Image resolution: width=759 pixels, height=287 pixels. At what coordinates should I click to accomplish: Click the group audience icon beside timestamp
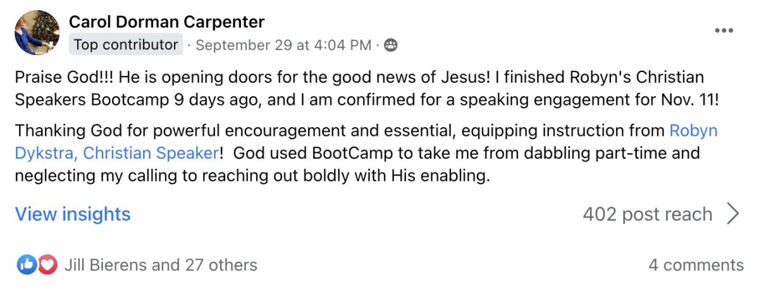click(x=391, y=45)
